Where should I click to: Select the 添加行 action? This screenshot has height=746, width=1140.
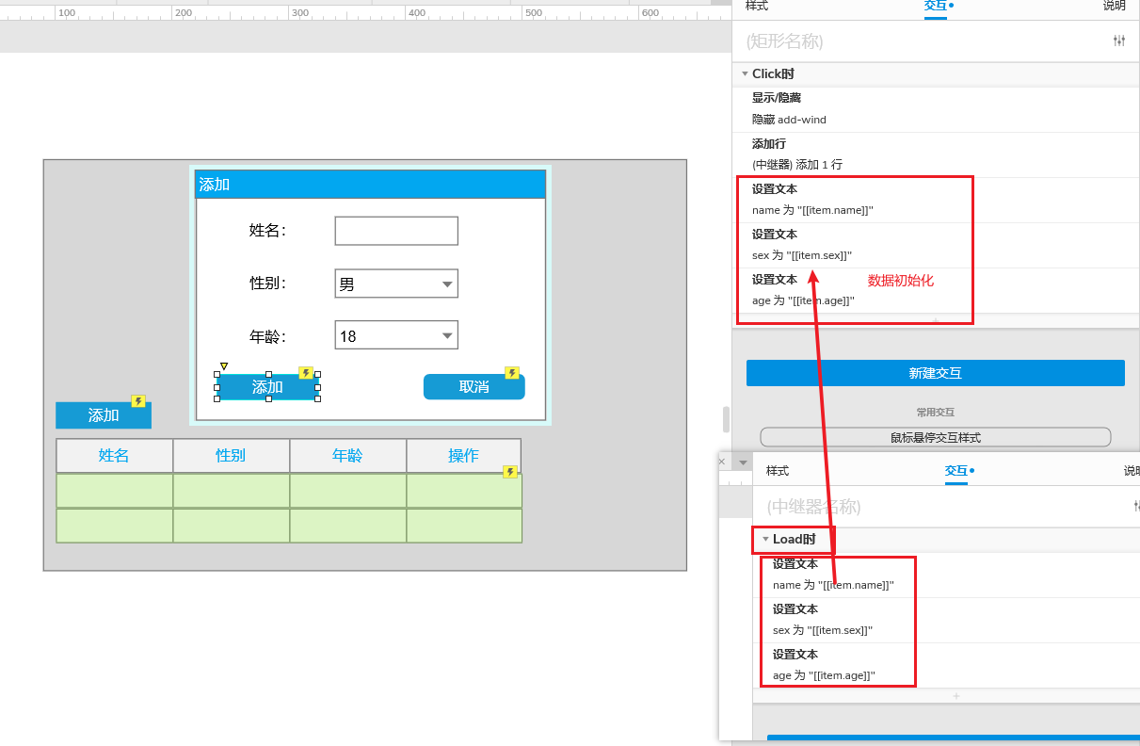[769, 143]
